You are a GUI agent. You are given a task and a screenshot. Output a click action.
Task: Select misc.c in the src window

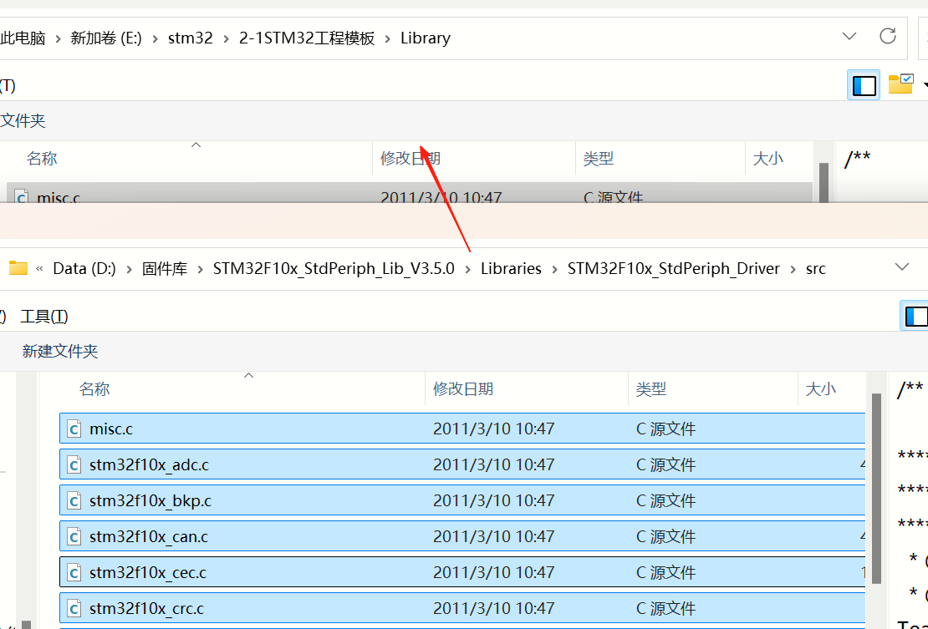[x=462, y=429]
